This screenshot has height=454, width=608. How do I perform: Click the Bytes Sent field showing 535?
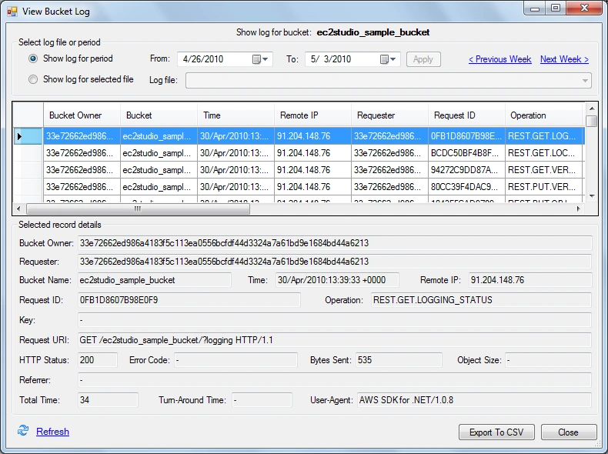pos(399,360)
